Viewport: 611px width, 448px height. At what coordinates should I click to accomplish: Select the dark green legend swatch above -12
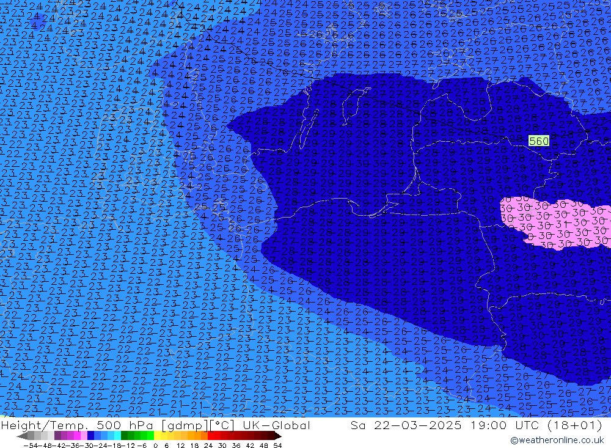point(124,436)
